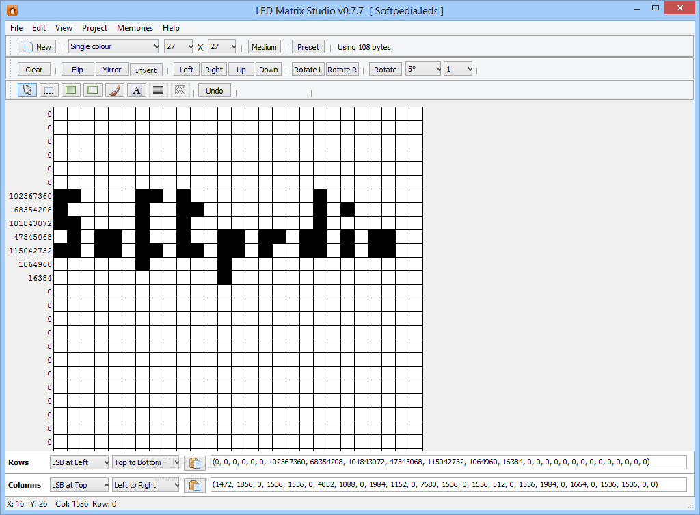Click the Undo button
This screenshot has height=515, width=700.
point(214,91)
